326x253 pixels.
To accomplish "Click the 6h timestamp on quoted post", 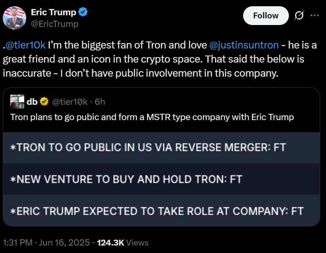I will coord(100,102).
